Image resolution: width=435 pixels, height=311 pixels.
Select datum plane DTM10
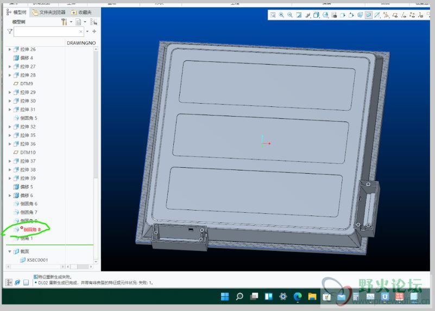click(24, 153)
